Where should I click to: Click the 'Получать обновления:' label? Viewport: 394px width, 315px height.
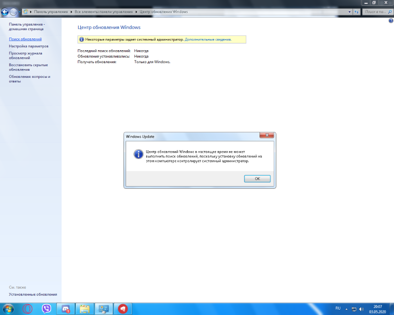(97, 62)
